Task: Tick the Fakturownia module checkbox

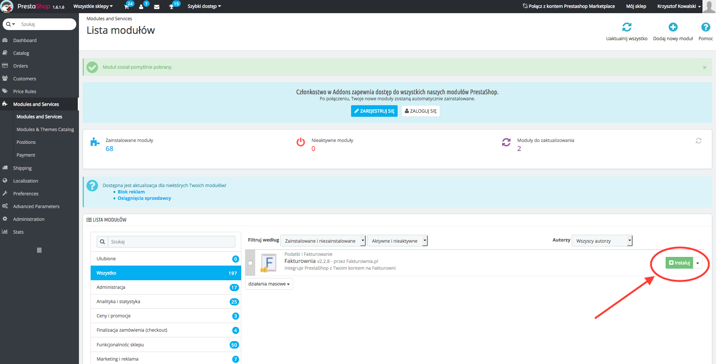Action: pyautogui.click(x=250, y=263)
